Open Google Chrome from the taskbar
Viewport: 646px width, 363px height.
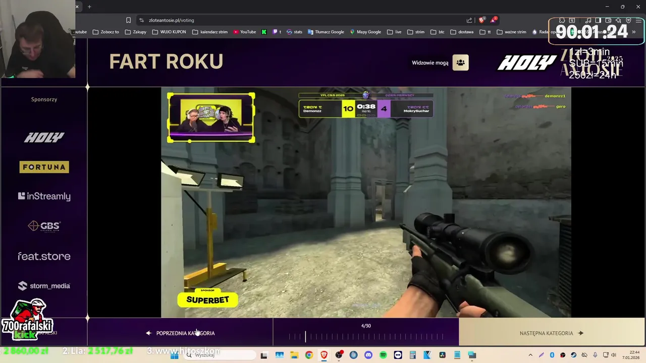tap(309, 355)
